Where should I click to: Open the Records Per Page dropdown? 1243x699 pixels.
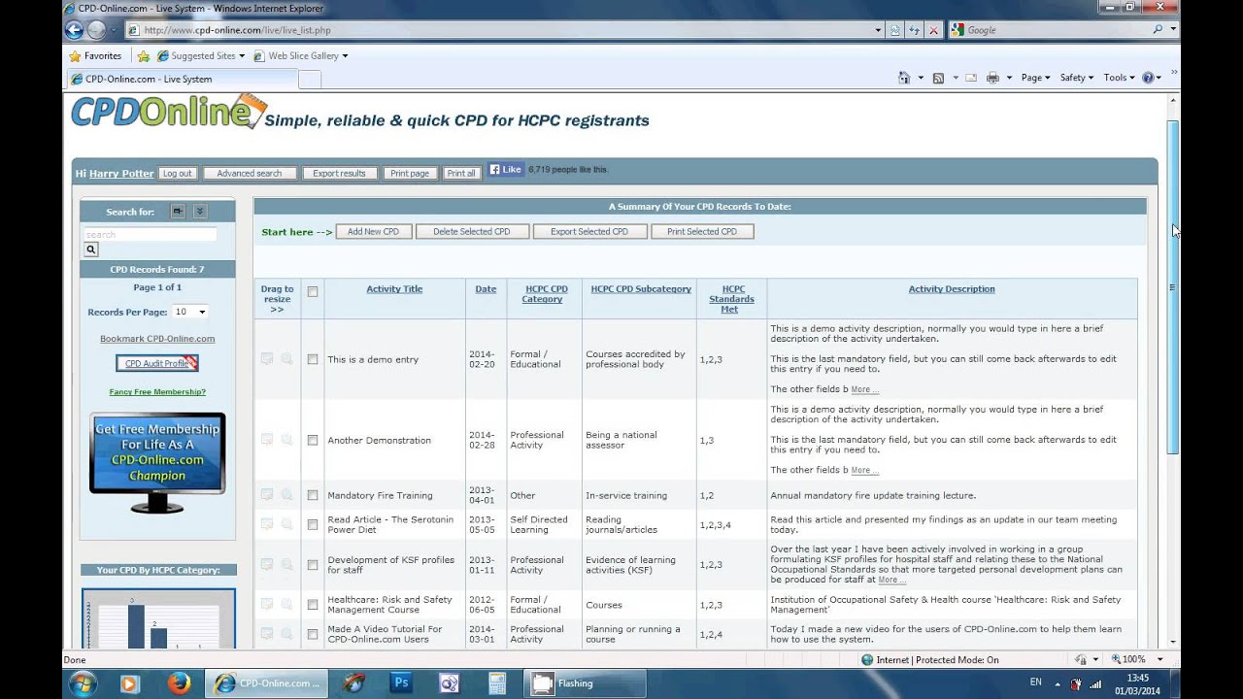click(x=190, y=312)
